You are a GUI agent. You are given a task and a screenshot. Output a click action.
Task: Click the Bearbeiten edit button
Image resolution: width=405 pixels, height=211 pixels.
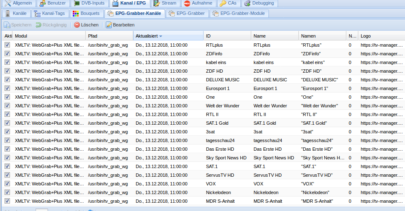point(120,25)
